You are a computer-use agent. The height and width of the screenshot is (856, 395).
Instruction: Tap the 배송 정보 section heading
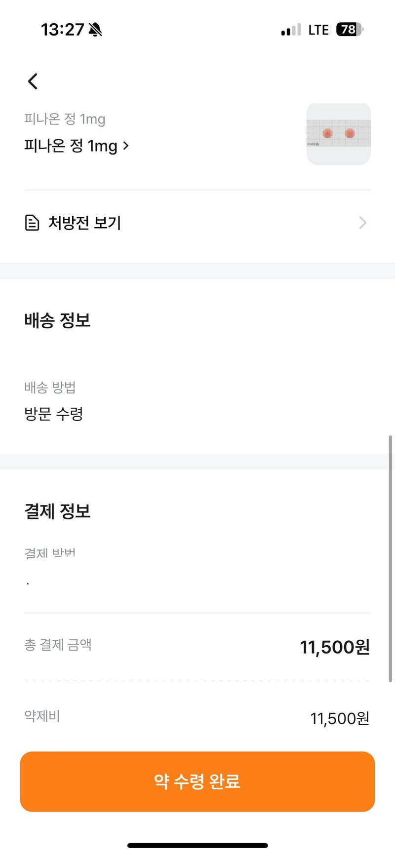click(57, 320)
